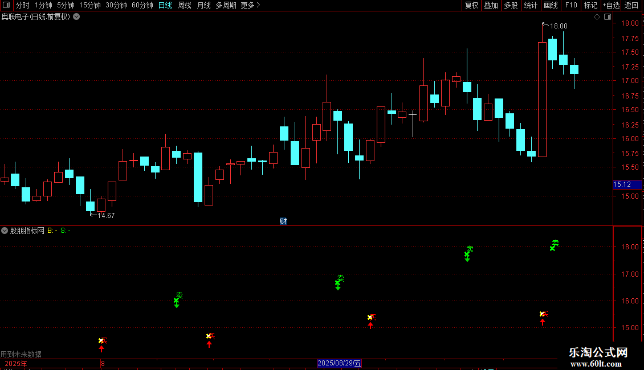Click the panel layout icon at top-left
644x370 pixels.
click(x=6, y=5)
